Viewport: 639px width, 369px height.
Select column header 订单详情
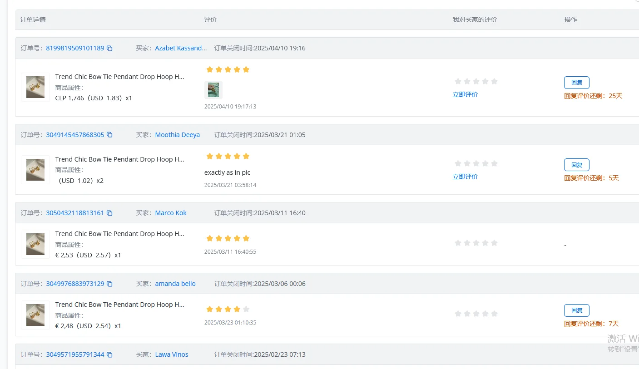click(33, 20)
